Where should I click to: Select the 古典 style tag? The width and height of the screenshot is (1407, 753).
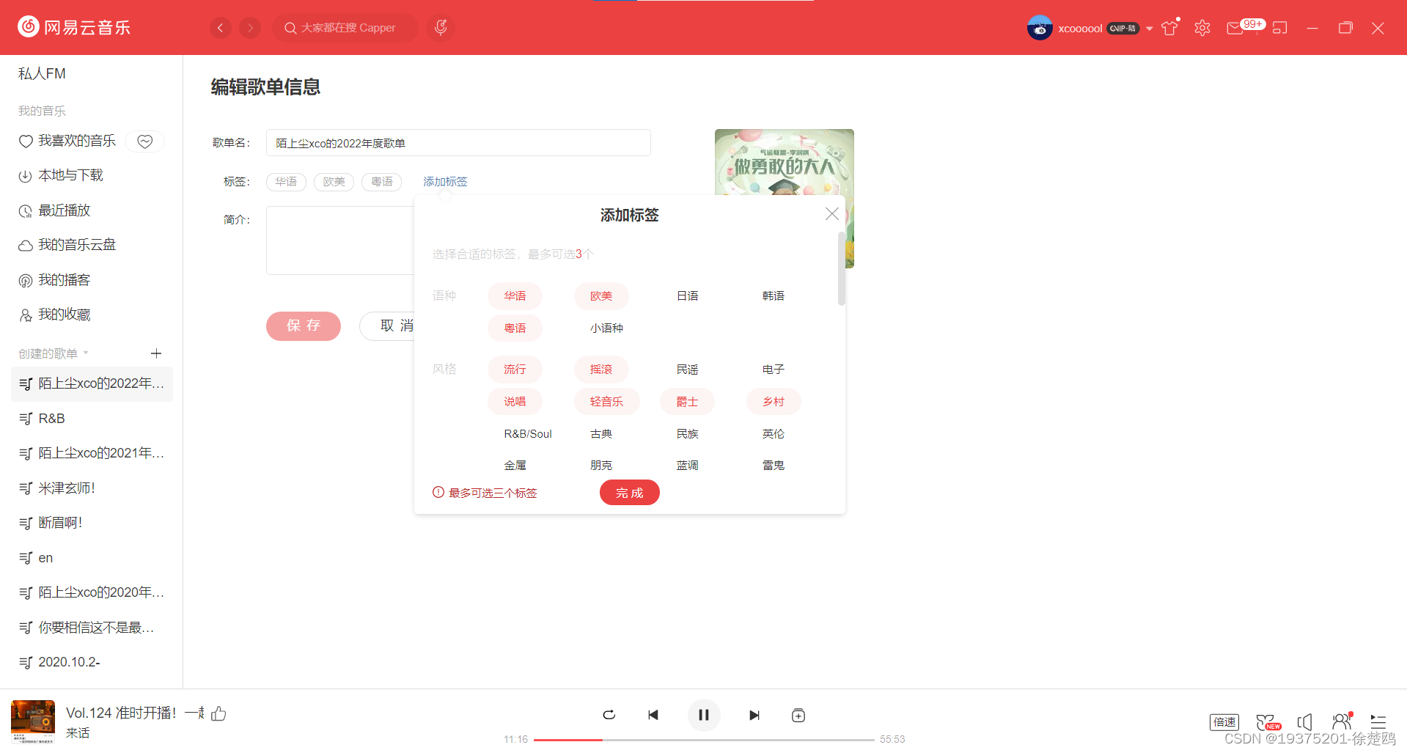pyautogui.click(x=601, y=434)
